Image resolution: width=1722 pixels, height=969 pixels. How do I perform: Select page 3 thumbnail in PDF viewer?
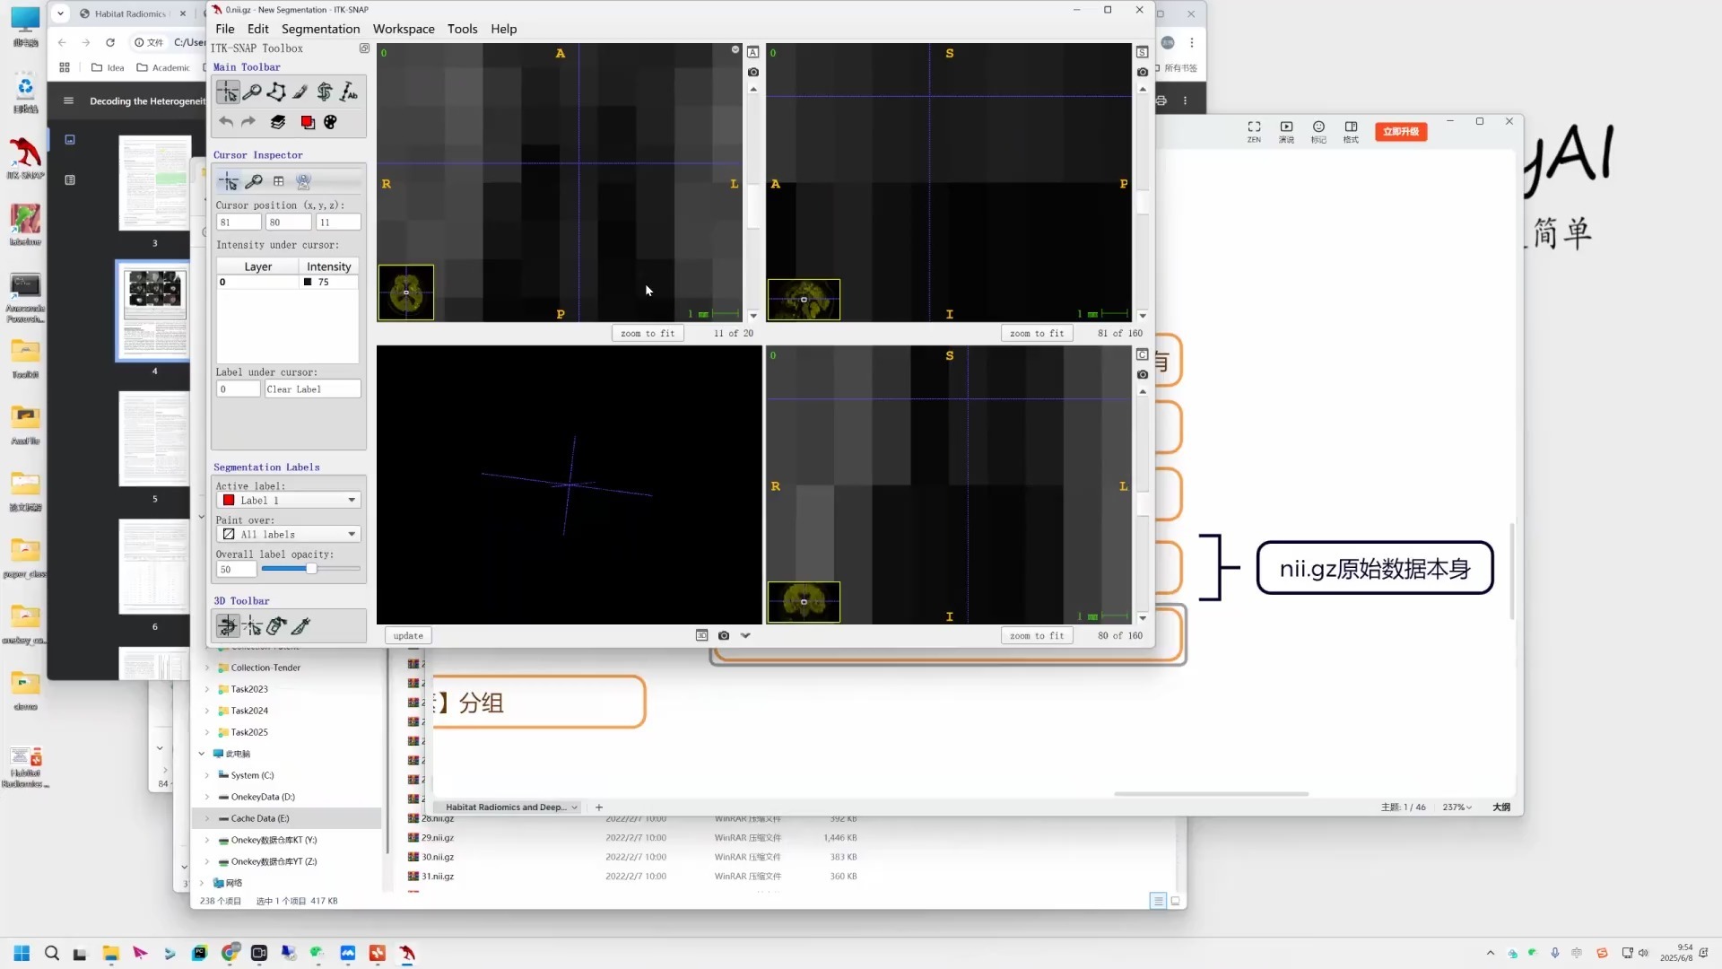coord(154,183)
